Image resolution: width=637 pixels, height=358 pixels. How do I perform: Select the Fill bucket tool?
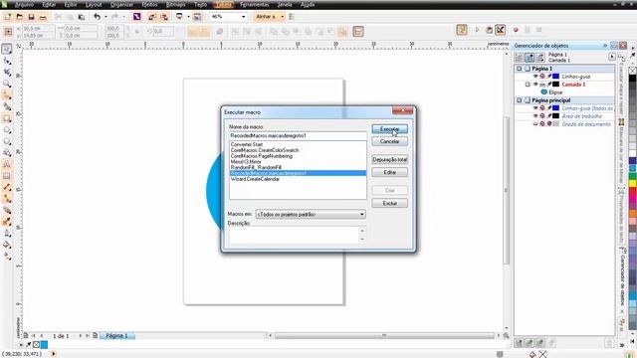click(x=7, y=245)
